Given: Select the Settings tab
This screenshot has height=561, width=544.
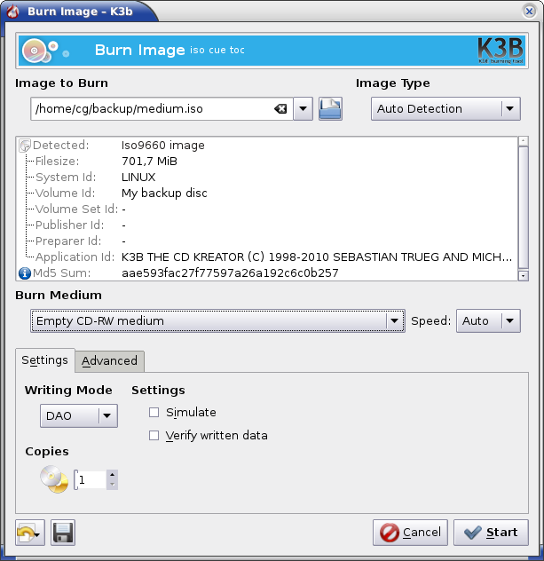Looking at the screenshot, I should click(x=44, y=360).
